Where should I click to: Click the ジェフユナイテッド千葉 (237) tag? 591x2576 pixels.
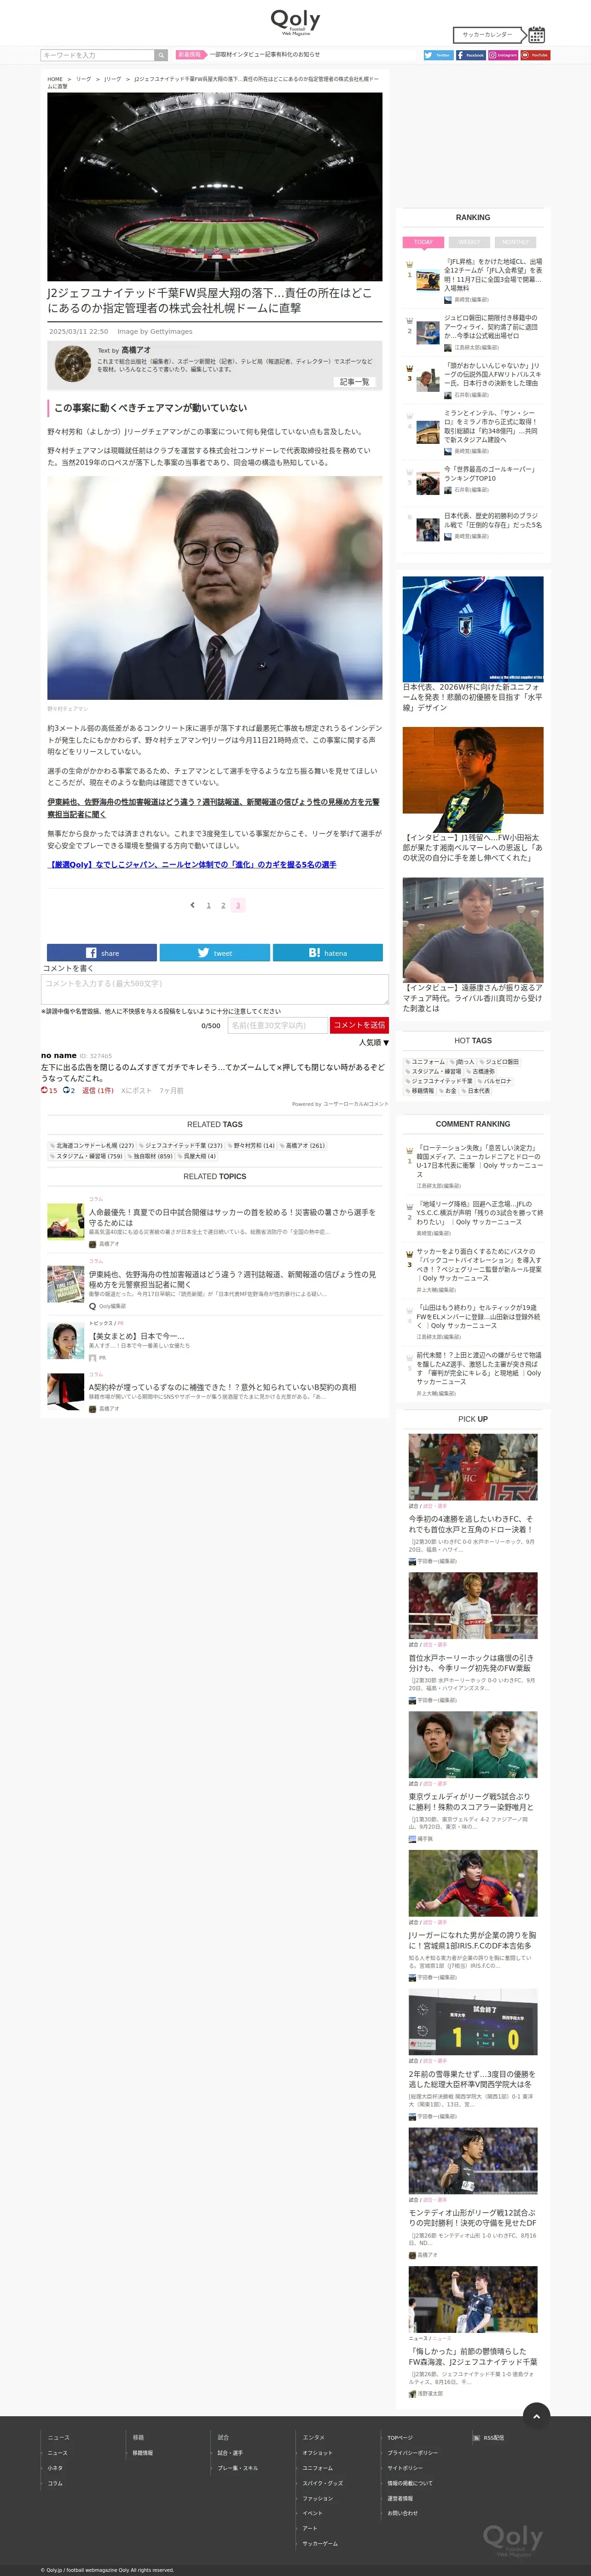click(181, 1146)
